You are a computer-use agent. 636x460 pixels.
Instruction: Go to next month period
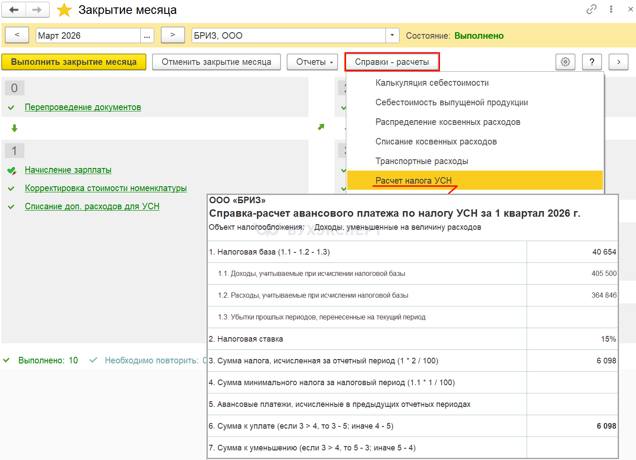[x=173, y=35]
